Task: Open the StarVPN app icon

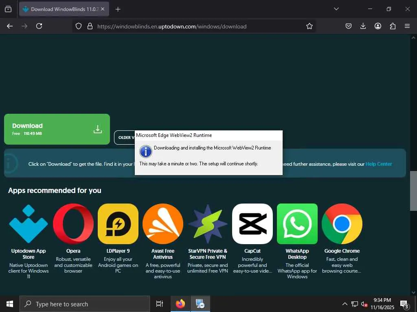Action: 208,224
